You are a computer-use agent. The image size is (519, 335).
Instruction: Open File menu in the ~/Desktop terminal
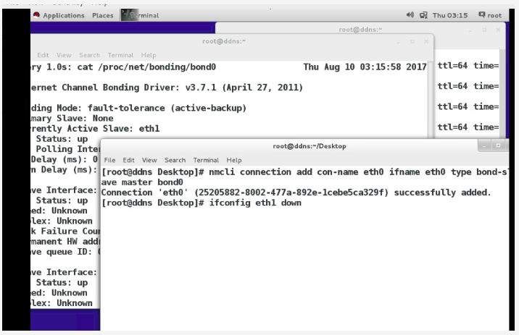[109, 160]
